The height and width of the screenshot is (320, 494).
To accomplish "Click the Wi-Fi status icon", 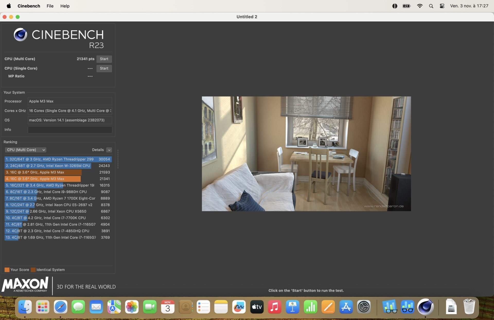I will point(420,6).
